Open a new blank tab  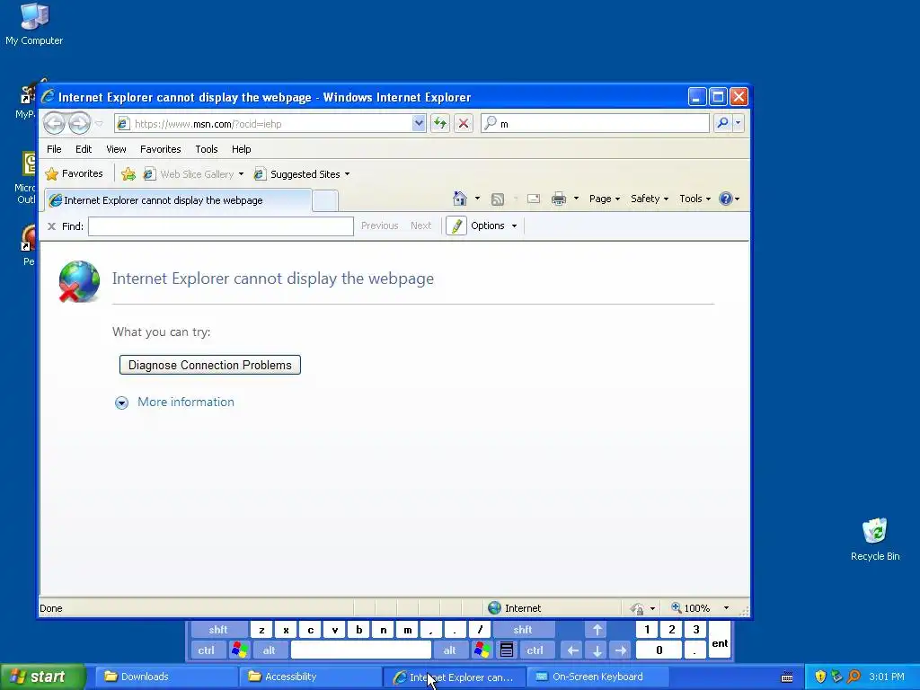pos(325,200)
